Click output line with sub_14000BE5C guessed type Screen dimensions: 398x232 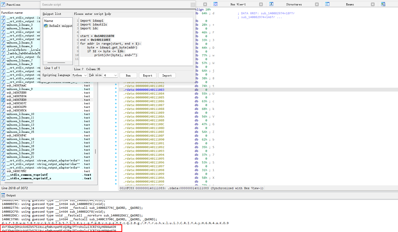(x=53, y=204)
